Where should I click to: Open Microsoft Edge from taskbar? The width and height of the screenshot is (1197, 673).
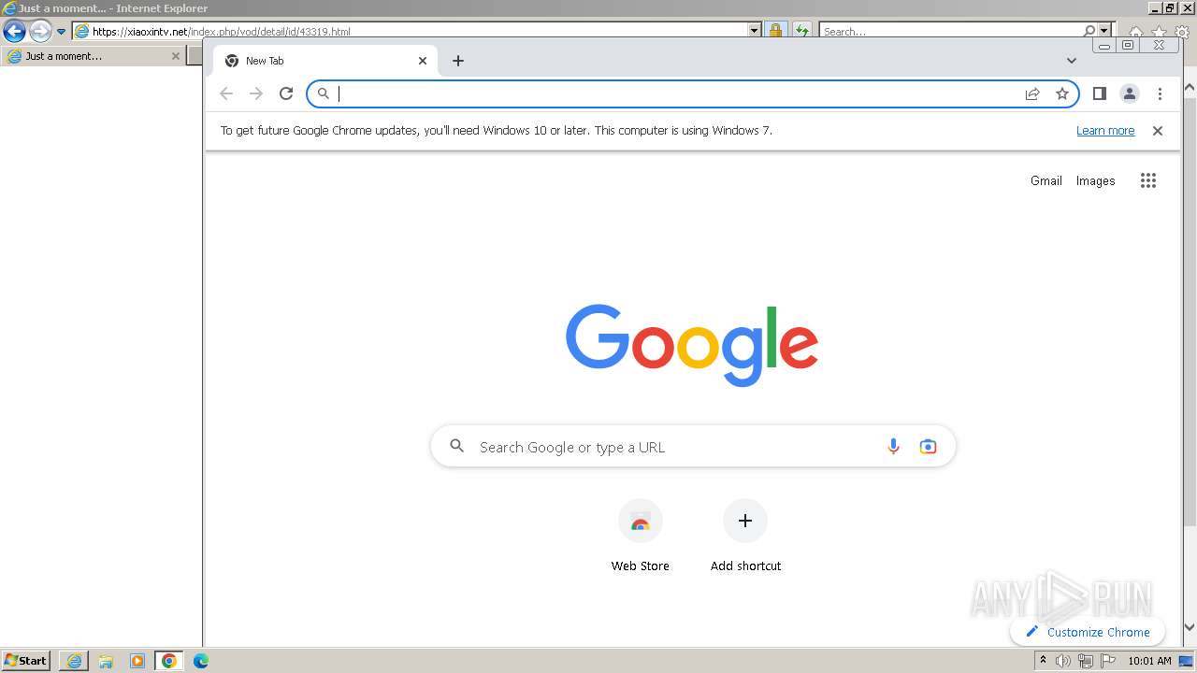pos(201,661)
